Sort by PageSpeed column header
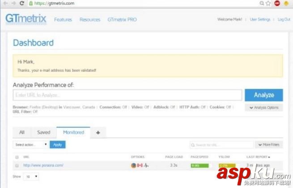 click(200, 157)
